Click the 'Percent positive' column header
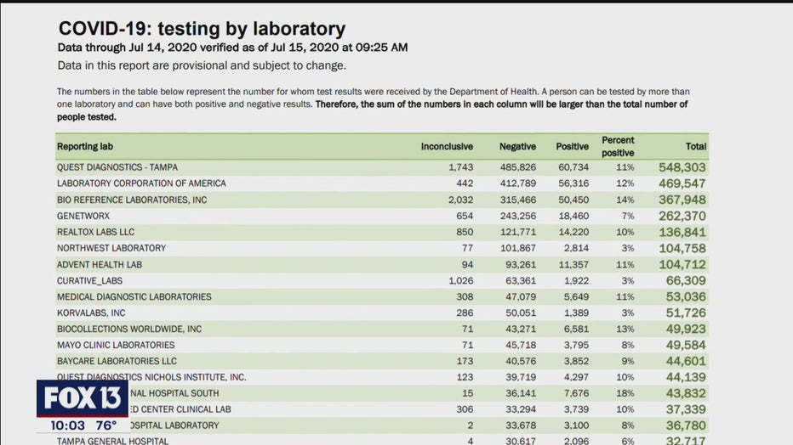The width and height of the screenshot is (793, 445). [x=618, y=146]
